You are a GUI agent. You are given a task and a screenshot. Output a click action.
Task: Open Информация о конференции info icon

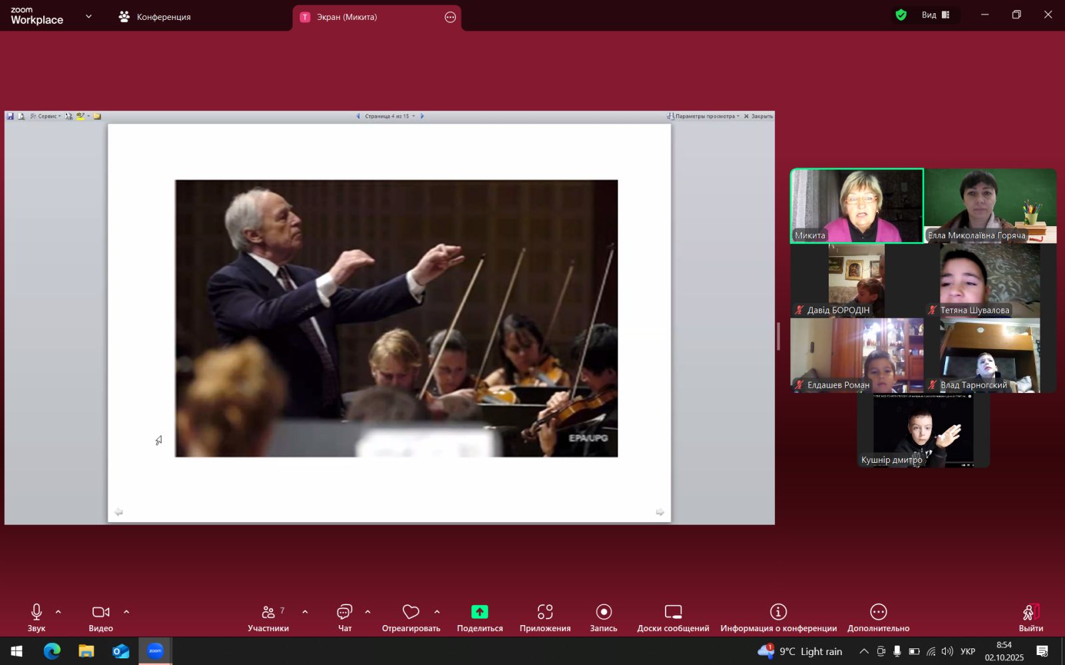pos(778,612)
